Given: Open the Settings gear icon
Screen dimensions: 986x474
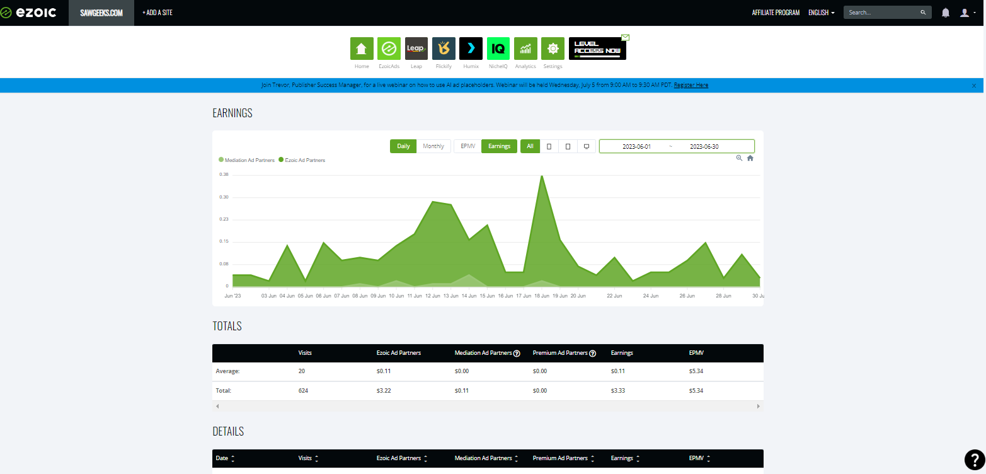Looking at the screenshot, I should pos(553,49).
